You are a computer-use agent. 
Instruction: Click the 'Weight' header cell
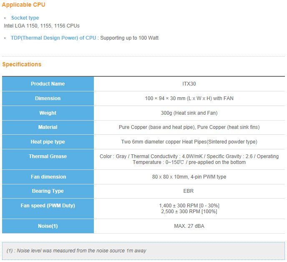(48, 113)
